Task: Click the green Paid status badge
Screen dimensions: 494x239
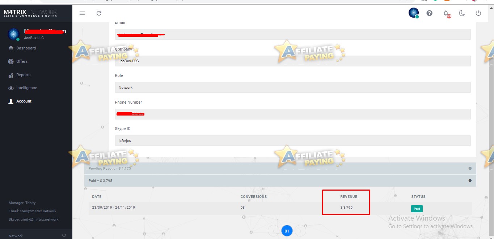Action: pyautogui.click(x=417, y=209)
